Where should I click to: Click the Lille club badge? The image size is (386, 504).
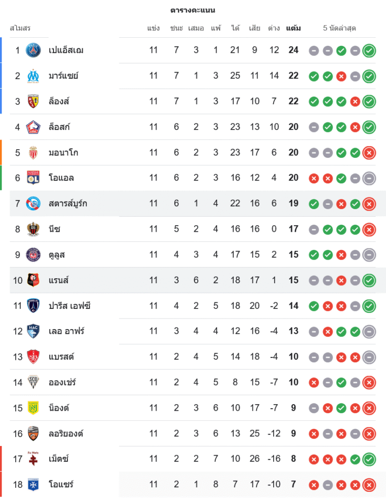pyautogui.click(x=33, y=127)
